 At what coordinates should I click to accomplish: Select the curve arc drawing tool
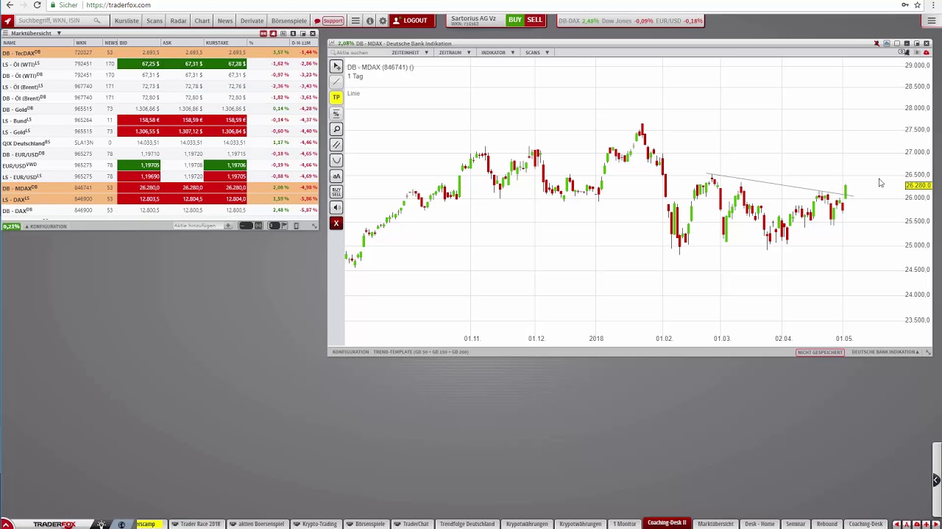click(336, 160)
